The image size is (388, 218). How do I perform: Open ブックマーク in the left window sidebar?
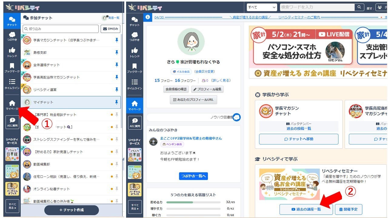pyautogui.click(x=12, y=68)
